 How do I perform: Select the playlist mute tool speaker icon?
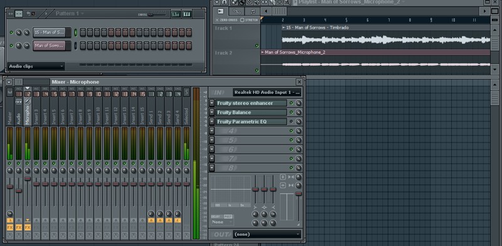click(x=257, y=3)
